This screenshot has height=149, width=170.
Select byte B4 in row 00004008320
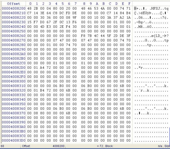(42, 90)
